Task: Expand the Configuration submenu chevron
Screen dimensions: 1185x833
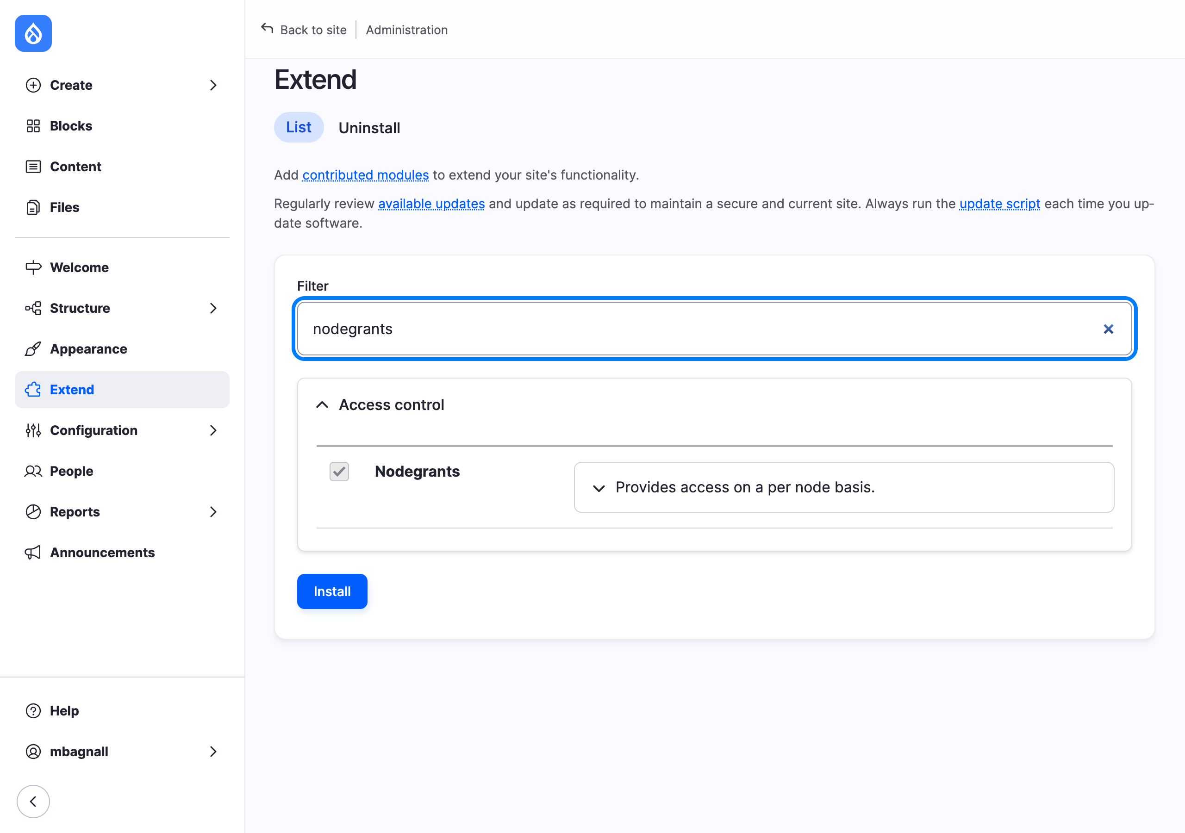Action: [213, 430]
